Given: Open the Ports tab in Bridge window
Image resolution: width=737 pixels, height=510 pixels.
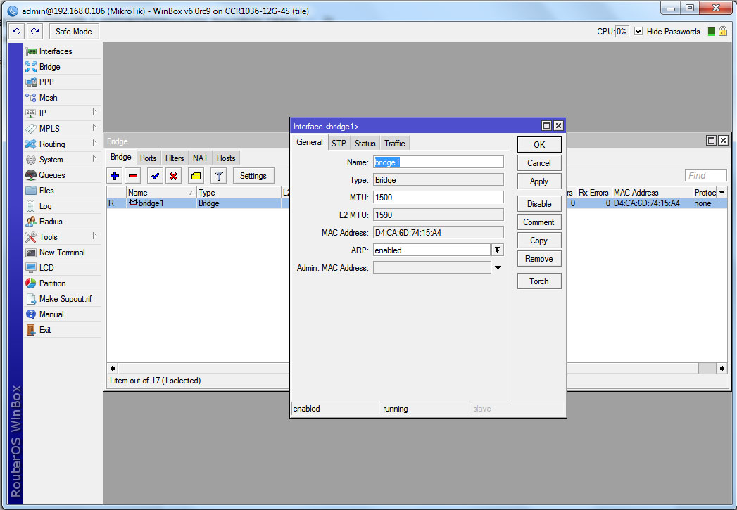Looking at the screenshot, I should pos(148,158).
